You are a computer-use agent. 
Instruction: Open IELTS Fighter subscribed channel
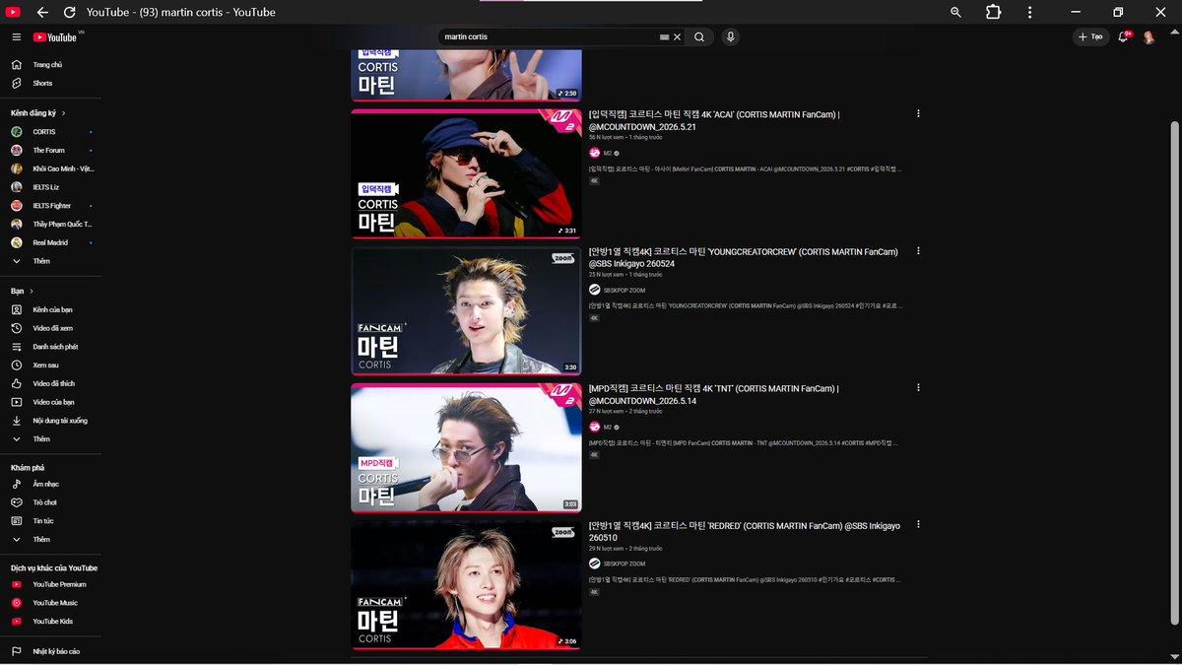point(50,206)
